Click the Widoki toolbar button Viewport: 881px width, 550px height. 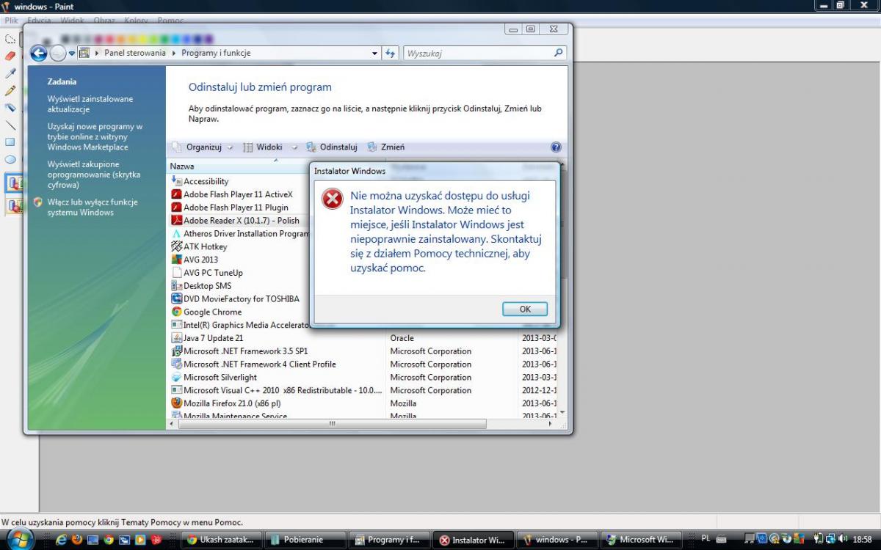tap(263, 147)
